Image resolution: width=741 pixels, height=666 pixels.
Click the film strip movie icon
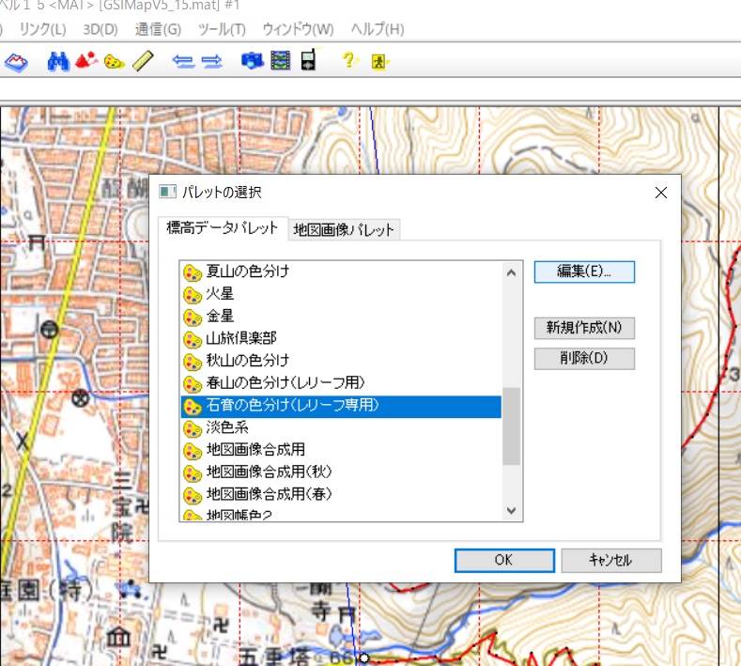point(280,60)
